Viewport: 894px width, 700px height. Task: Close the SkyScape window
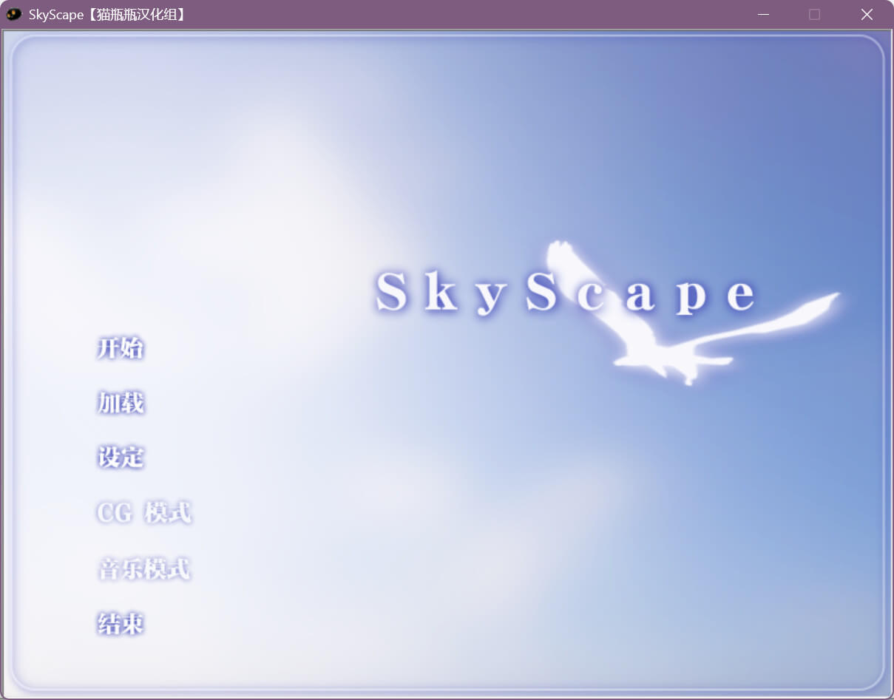tap(867, 15)
